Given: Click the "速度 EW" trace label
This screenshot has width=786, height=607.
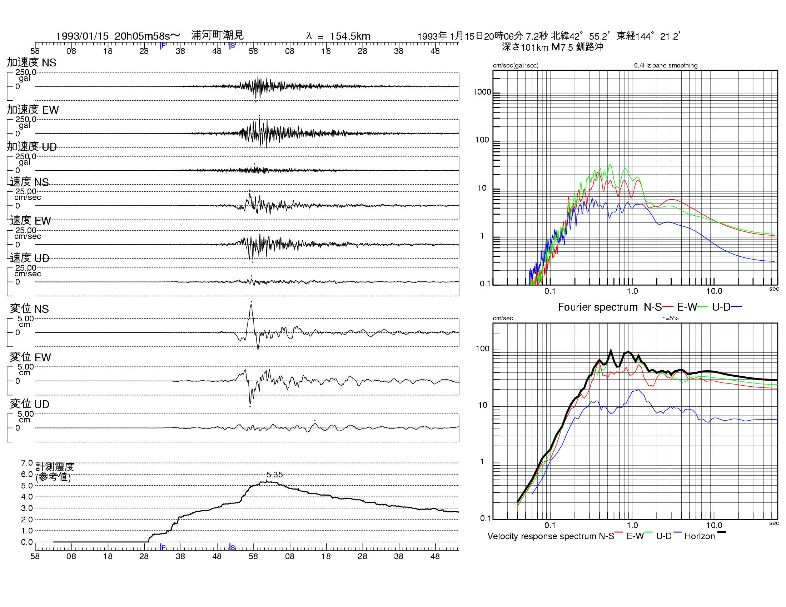Looking at the screenshot, I should [30, 220].
